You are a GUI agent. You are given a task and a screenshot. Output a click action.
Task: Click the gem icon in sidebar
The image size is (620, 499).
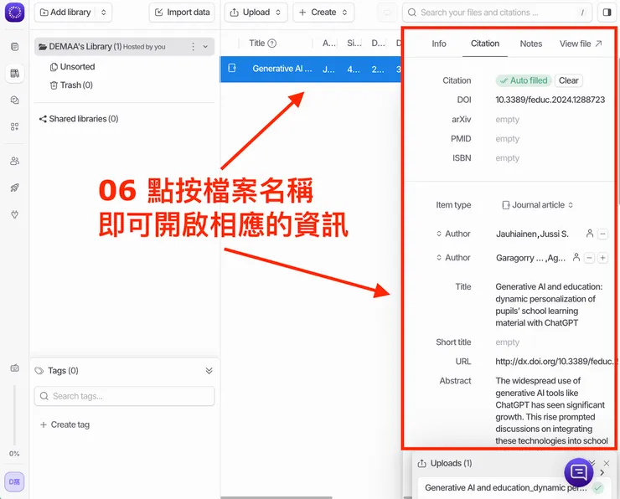coord(14,214)
